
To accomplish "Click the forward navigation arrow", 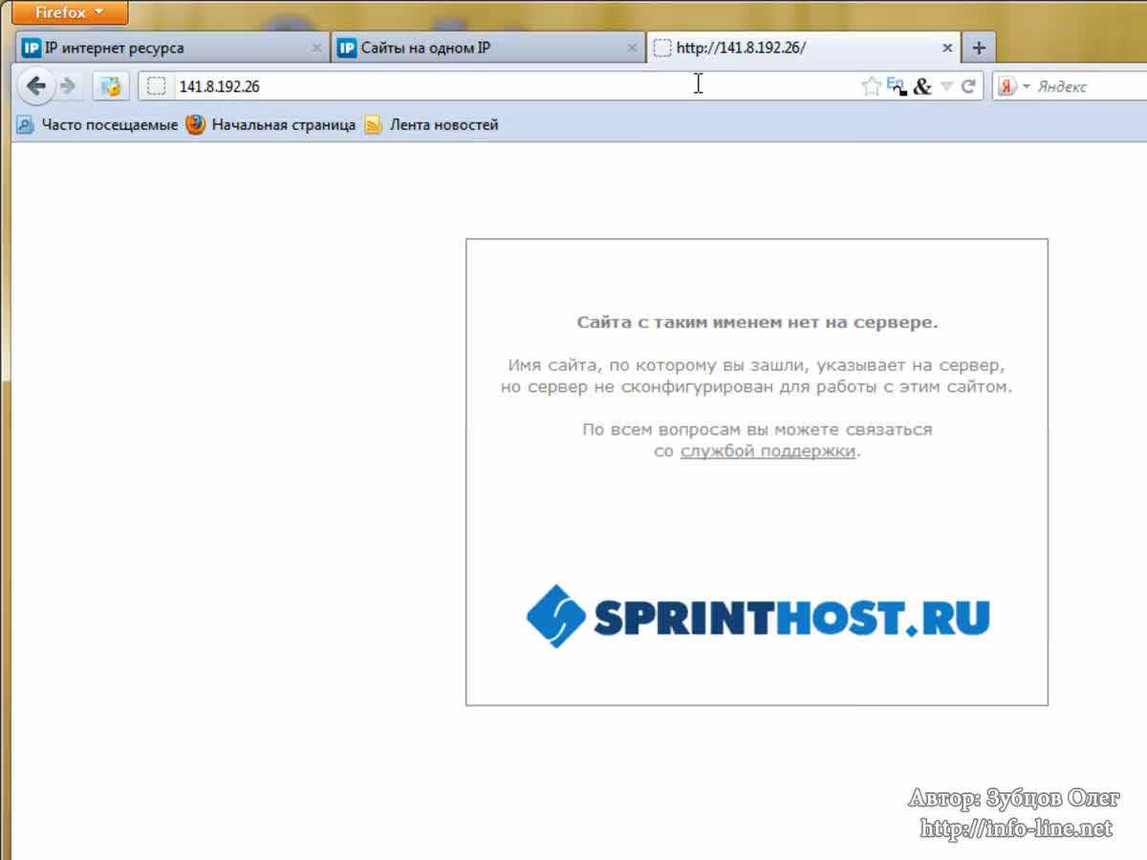I will (68, 87).
